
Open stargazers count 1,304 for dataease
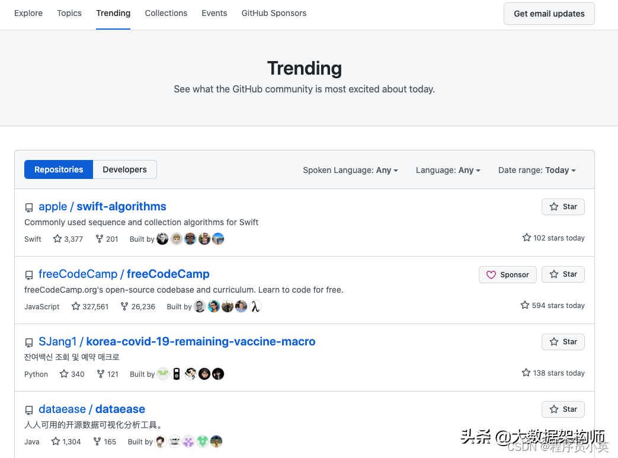click(x=66, y=441)
